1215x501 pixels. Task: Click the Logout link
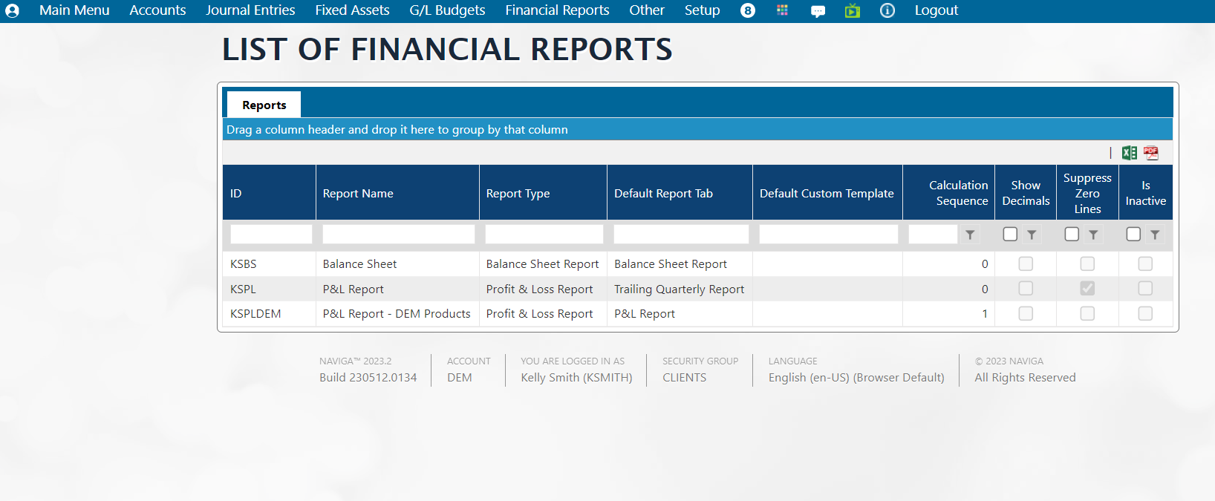tap(936, 10)
